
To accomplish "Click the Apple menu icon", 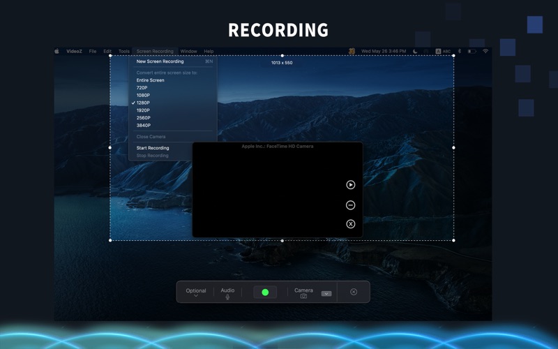I will click(56, 51).
